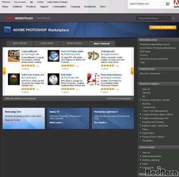The width and height of the screenshot is (179, 177).
Task: Switch to the Most Recent tab
Action: (x=20, y=44)
